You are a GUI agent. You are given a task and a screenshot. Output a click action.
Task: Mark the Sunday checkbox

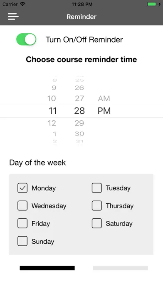tap(22, 241)
